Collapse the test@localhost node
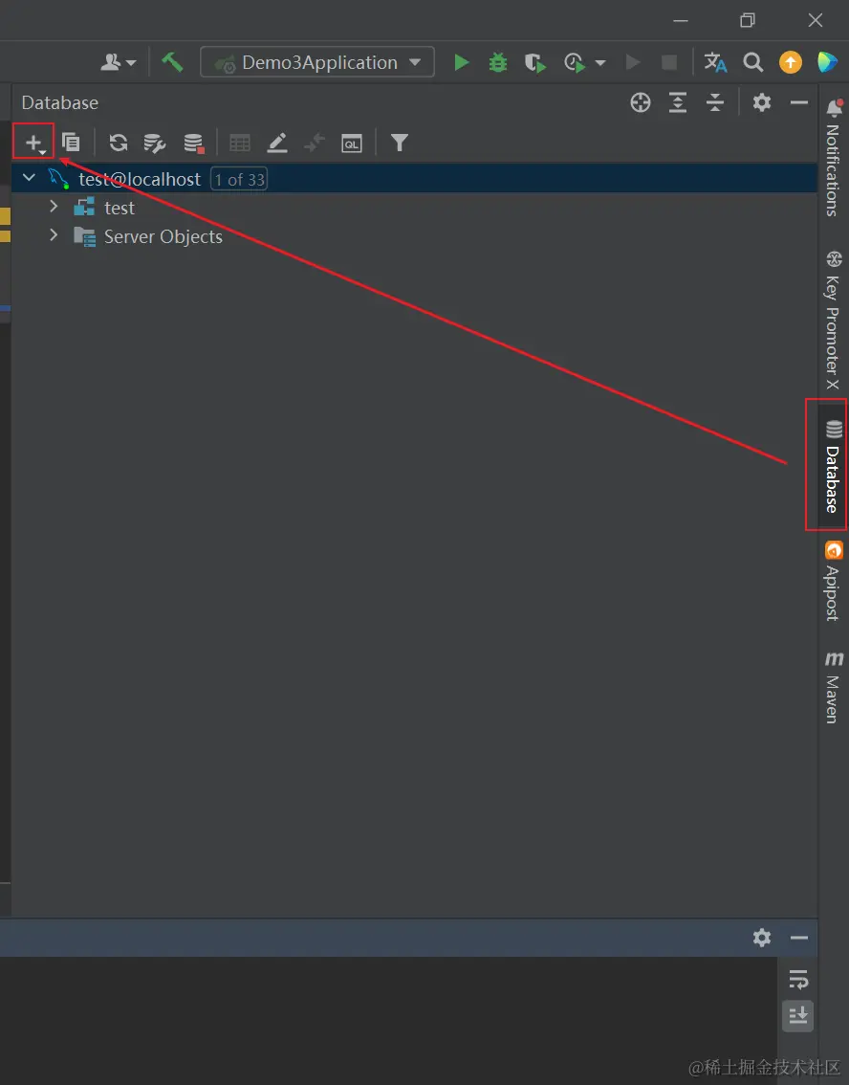The height and width of the screenshot is (1085, 849). click(x=29, y=178)
